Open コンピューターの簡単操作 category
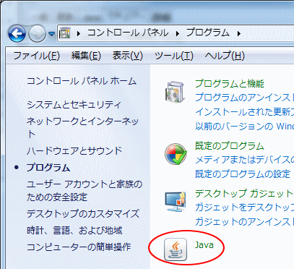This screenshot has width=294, height=269. pos(79,247)
